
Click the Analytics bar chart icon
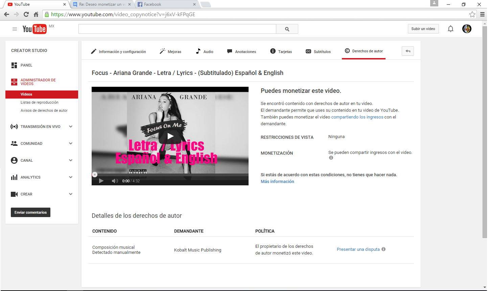(14, 177)
